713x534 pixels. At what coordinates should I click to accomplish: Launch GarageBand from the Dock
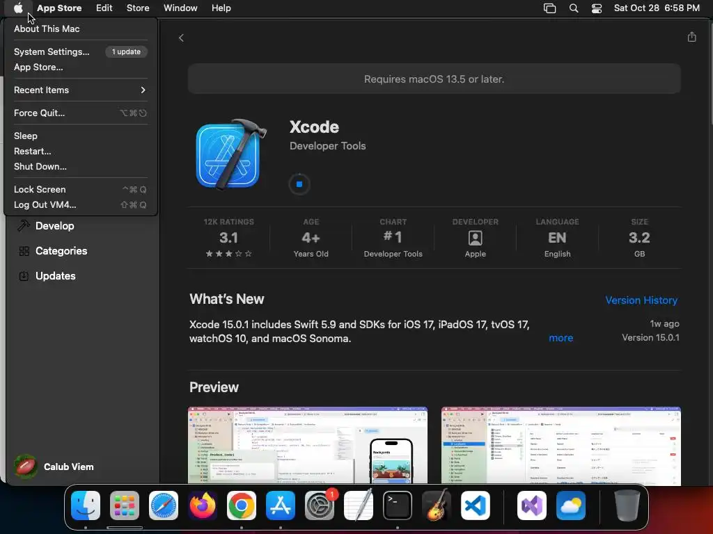click(x=437, y=505)
